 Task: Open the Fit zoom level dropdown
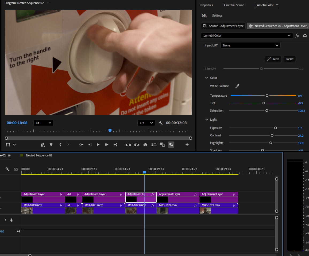[44, 123]
